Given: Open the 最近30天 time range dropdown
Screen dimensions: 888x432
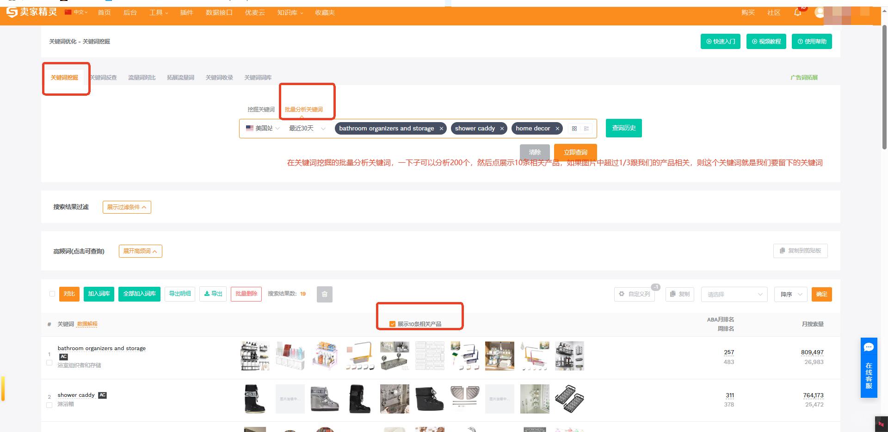Looking at the screenshot, I should click(307, 128).
